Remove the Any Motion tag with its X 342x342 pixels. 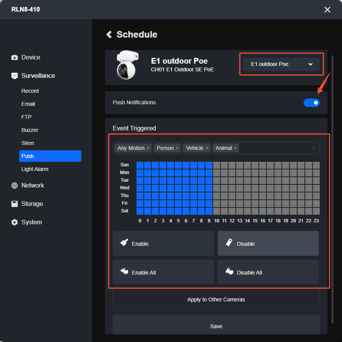(x=148, y=148)
